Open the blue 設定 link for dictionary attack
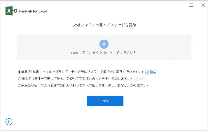 (x=153, y=72)
